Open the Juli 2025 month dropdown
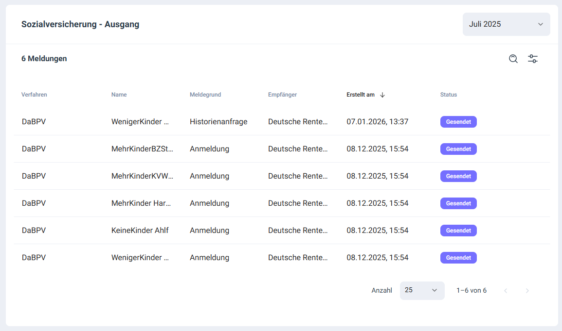 [x=506, y=24]
